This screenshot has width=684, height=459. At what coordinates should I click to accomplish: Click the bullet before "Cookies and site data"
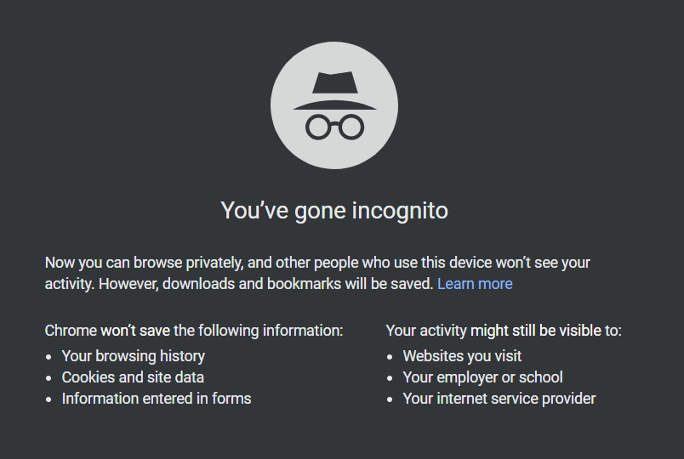(48, 378)
